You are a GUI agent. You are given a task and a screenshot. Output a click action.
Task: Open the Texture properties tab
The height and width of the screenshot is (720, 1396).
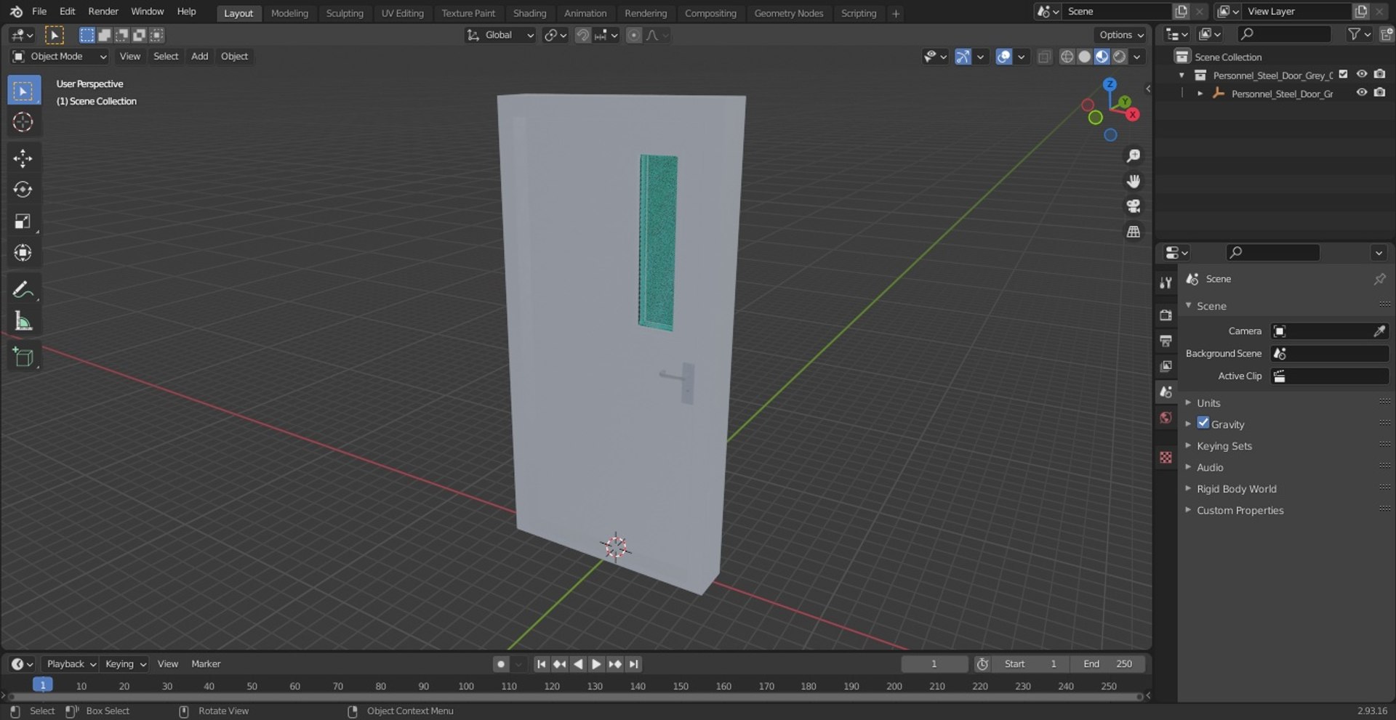click(x=1166, y=457)
